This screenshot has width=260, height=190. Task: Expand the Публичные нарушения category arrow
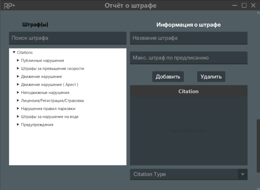pyautogui.click(x=18, y=61)
